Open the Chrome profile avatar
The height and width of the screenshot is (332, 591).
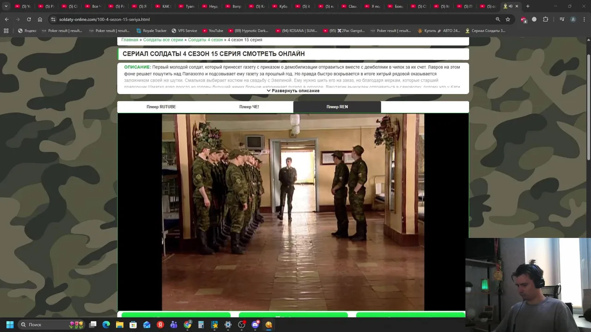[573, 19]
